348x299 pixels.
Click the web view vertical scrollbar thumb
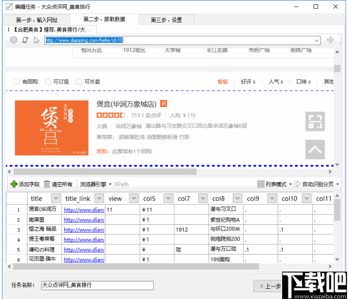pyautogui.click(x=337, y=68)
